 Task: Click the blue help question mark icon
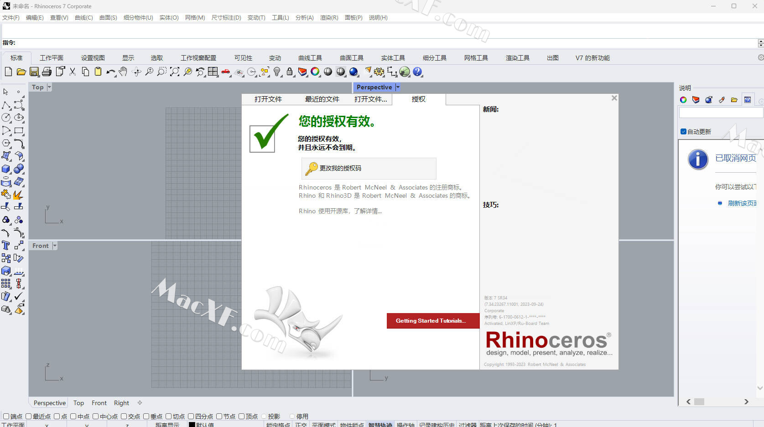click(x=417, y=72)
